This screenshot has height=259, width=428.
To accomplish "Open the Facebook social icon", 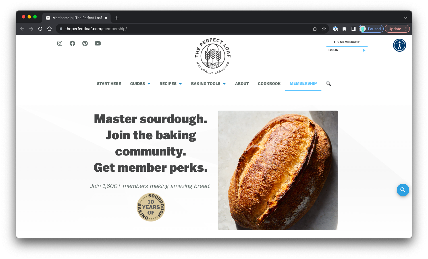I will (x=72, y=43).
